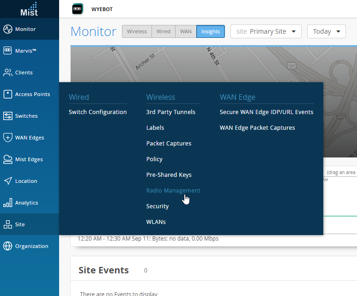Click the Wired menu column heading
357x296 pixels.
pos(79,97)
